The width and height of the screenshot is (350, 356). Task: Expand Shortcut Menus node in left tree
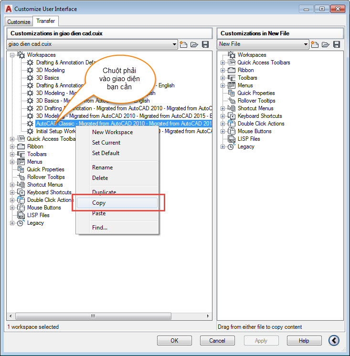coord(12,185)
